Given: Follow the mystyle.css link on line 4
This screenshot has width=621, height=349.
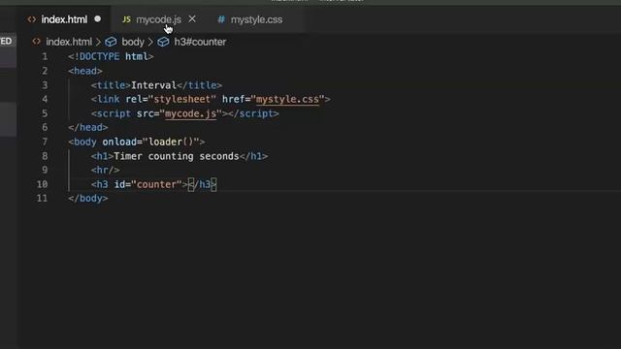Looking at the screenshot, I should tap(287, 99).
